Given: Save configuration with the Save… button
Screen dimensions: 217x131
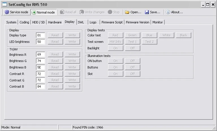Looking at the screenshot, I should coord(152,12).
